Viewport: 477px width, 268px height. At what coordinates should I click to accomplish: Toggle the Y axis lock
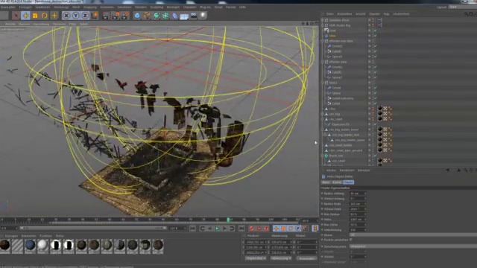coord(76,16)
